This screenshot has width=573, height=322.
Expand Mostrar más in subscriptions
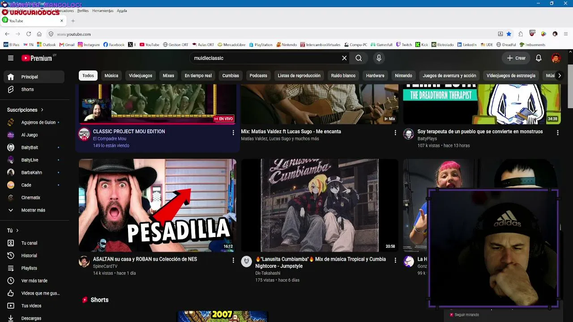34,210
